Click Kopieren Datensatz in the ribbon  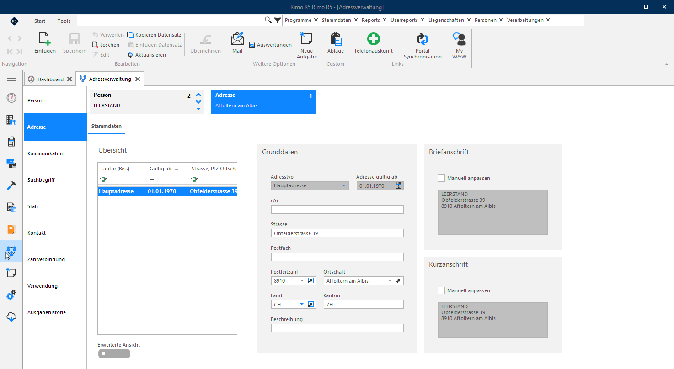[x=154, y=35]
